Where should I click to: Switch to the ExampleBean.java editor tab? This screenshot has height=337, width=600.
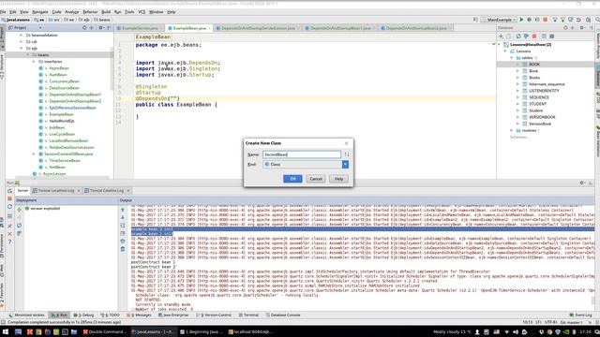coord(189,28)
